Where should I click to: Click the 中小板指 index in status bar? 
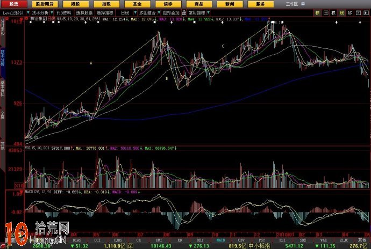point(259,246)
